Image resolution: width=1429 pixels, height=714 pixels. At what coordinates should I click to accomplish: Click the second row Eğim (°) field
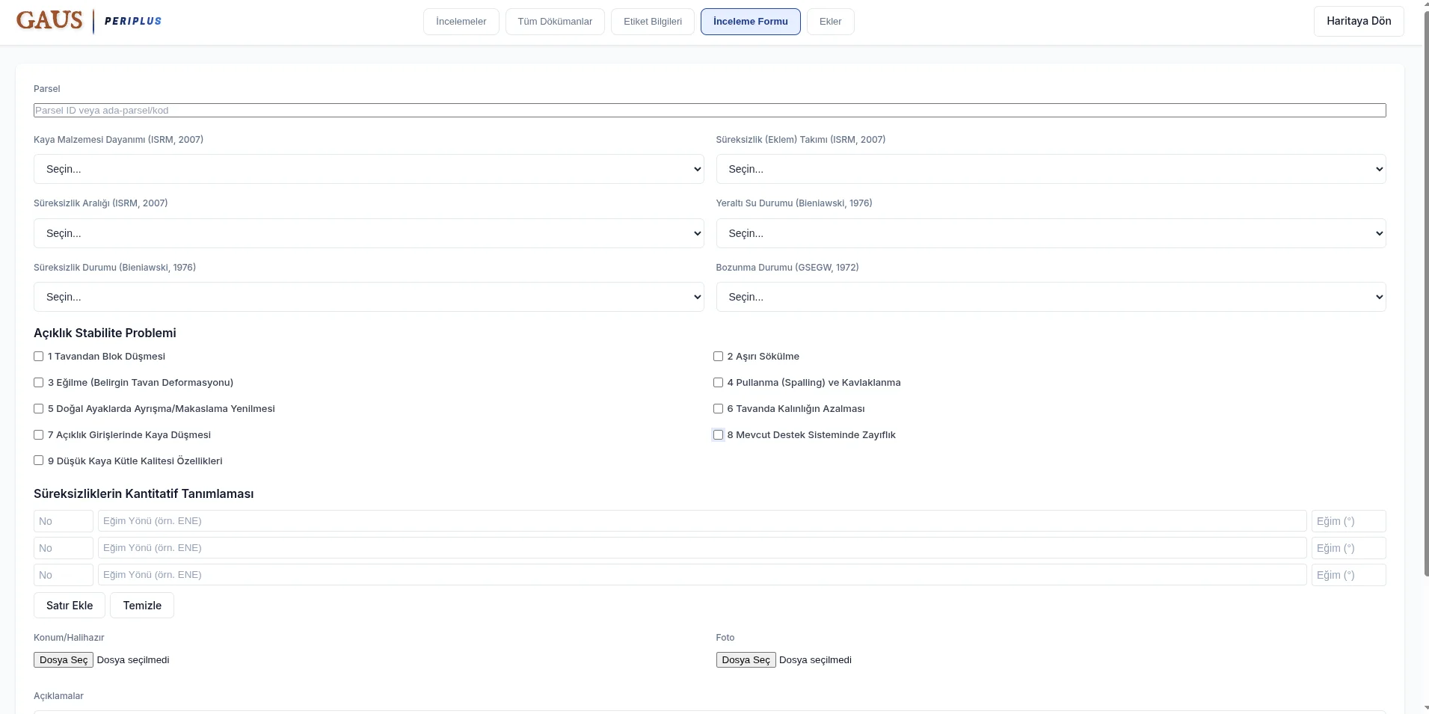1349,548
